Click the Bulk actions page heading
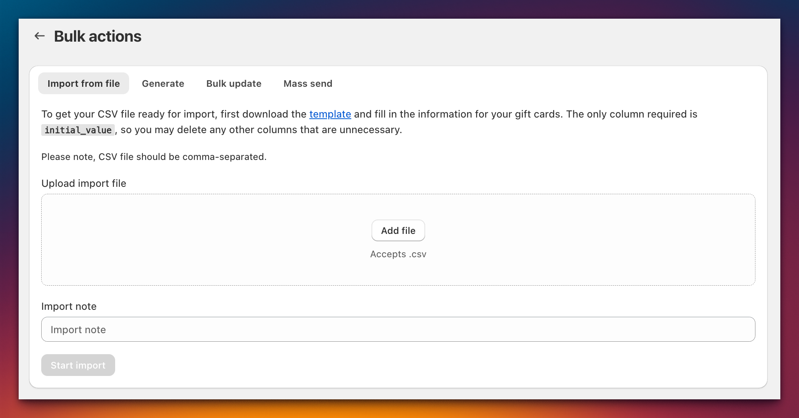 [x=98, y=36]
